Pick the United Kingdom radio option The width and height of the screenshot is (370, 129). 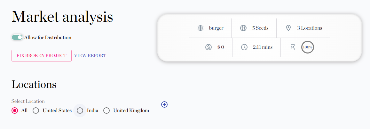107,111
